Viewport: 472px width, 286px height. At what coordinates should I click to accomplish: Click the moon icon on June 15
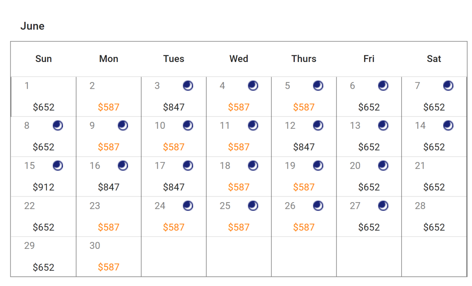58,166
